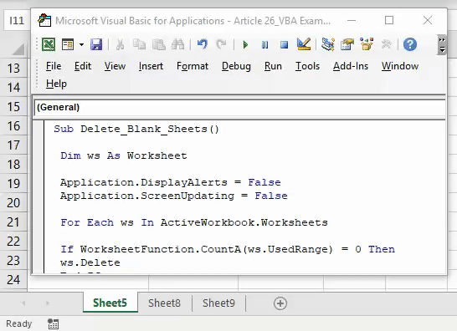Open the Tools menu
457x331 pixels.
click(x=307, y=66)
